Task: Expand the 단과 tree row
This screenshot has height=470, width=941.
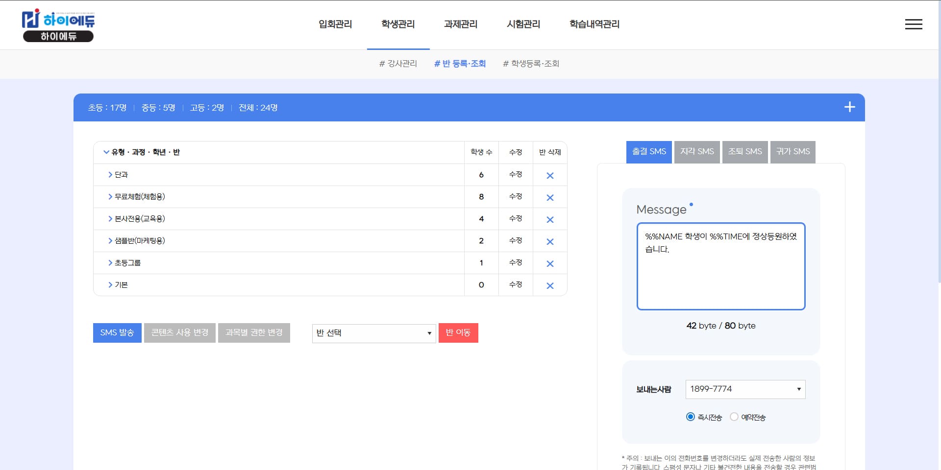Action: 110,175
